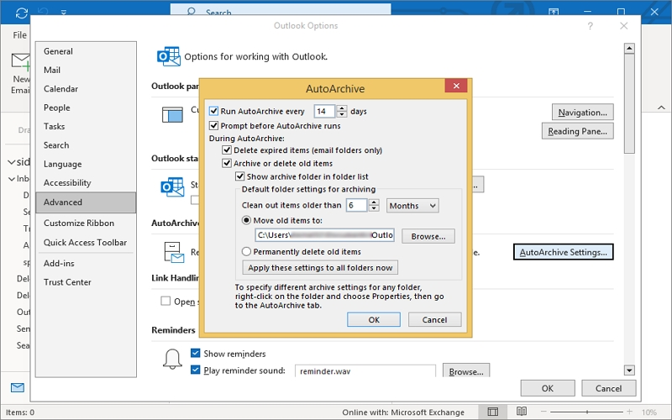Increase clean out age with up spinner

tap(374, 202)
